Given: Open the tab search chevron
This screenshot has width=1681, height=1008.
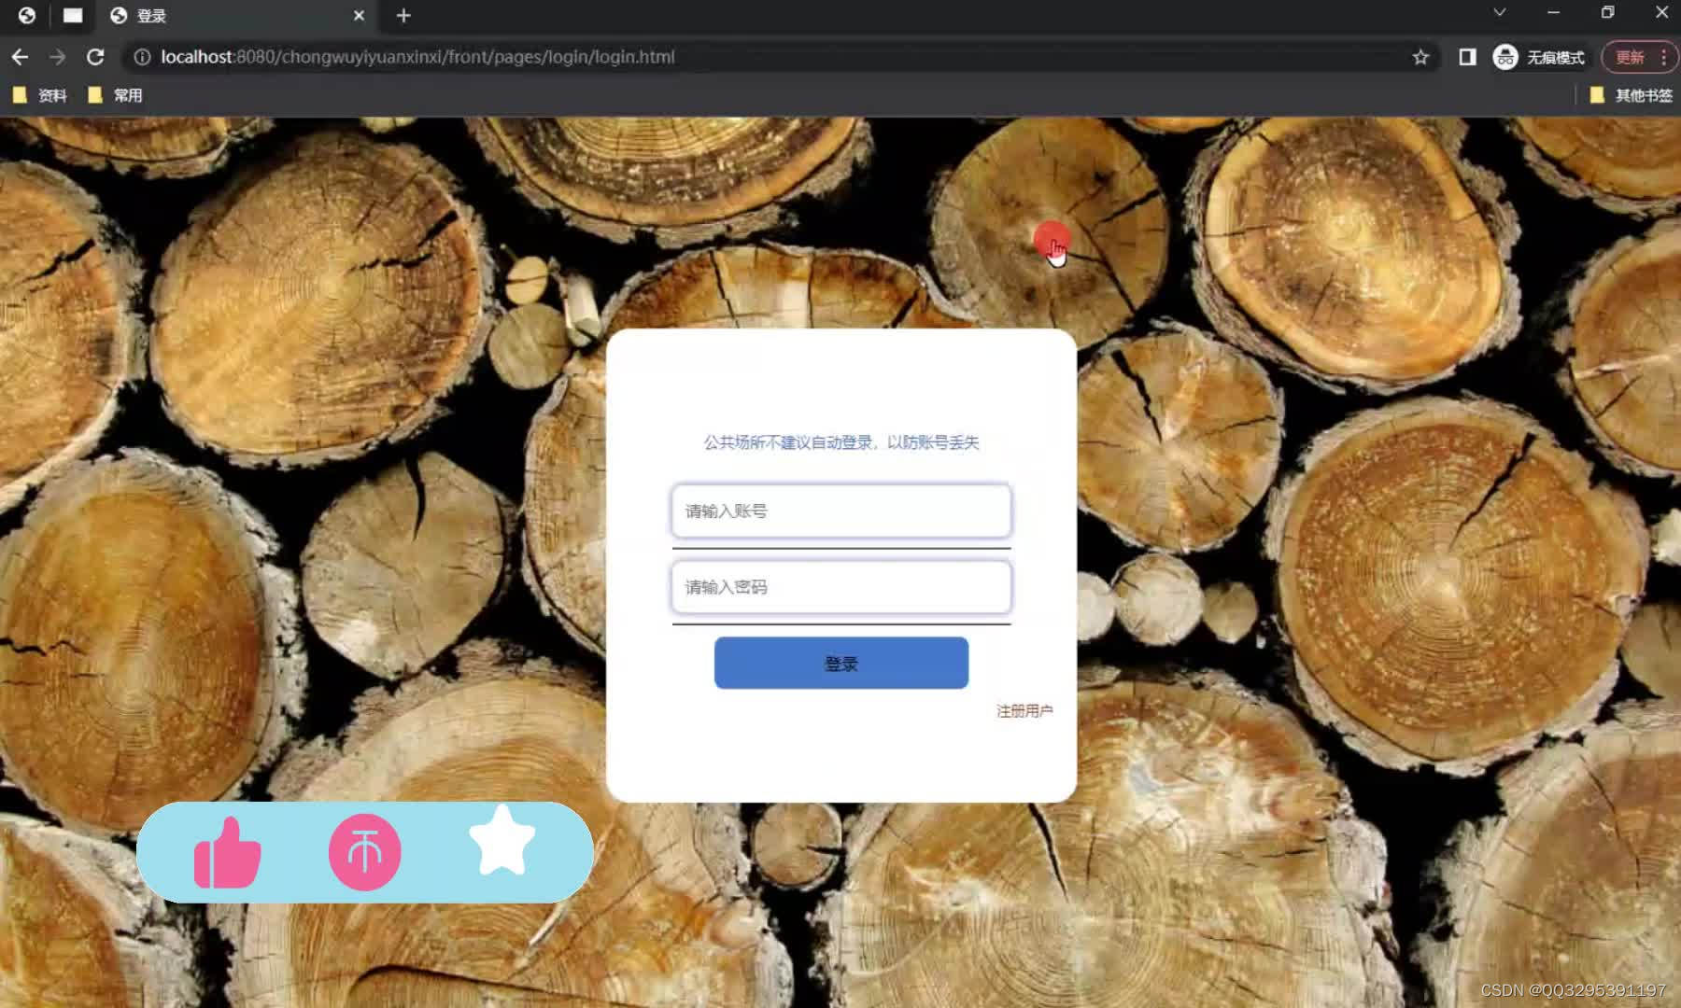Looking at the screenshot, I should pos(1499,13).
